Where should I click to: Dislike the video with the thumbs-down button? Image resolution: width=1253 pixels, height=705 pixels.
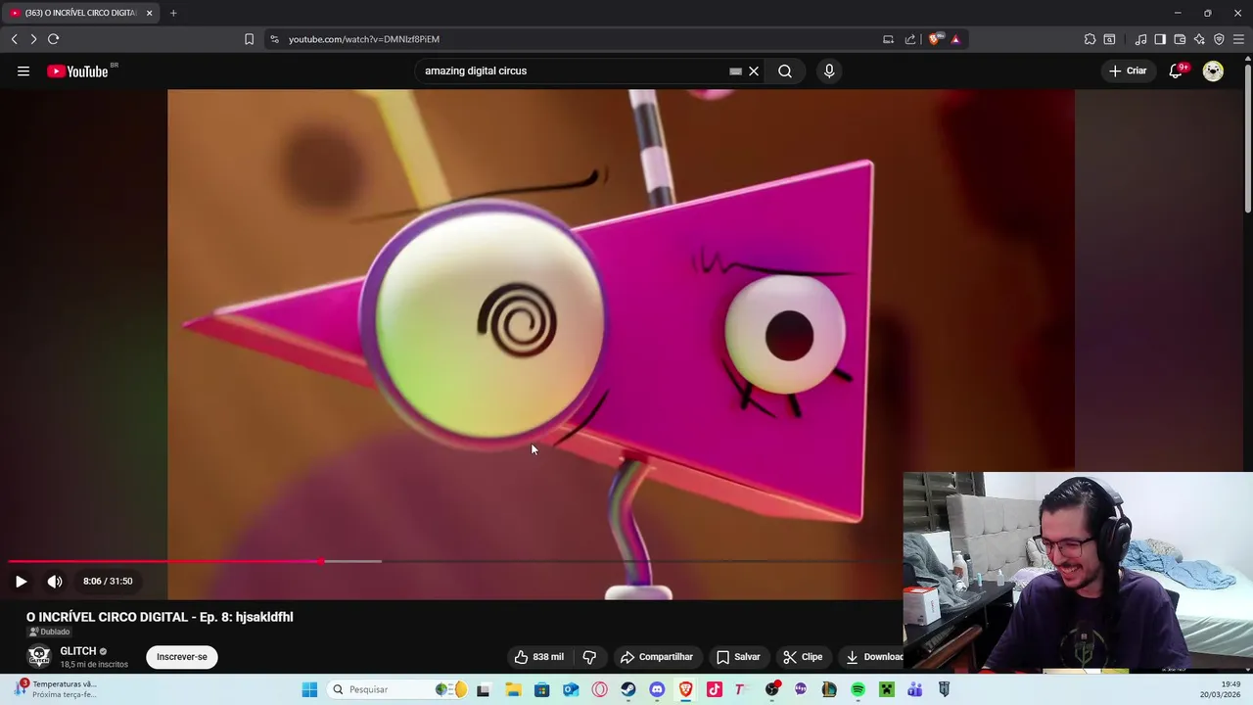click(589, 657)
